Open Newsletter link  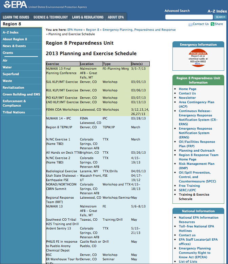pyautogui.click(x=187, y=98)
